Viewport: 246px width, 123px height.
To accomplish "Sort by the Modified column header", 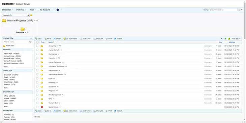I will pyautogui.click(x=232, y=42).
